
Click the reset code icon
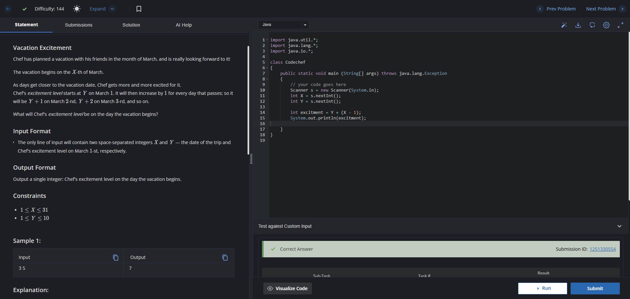592,25
